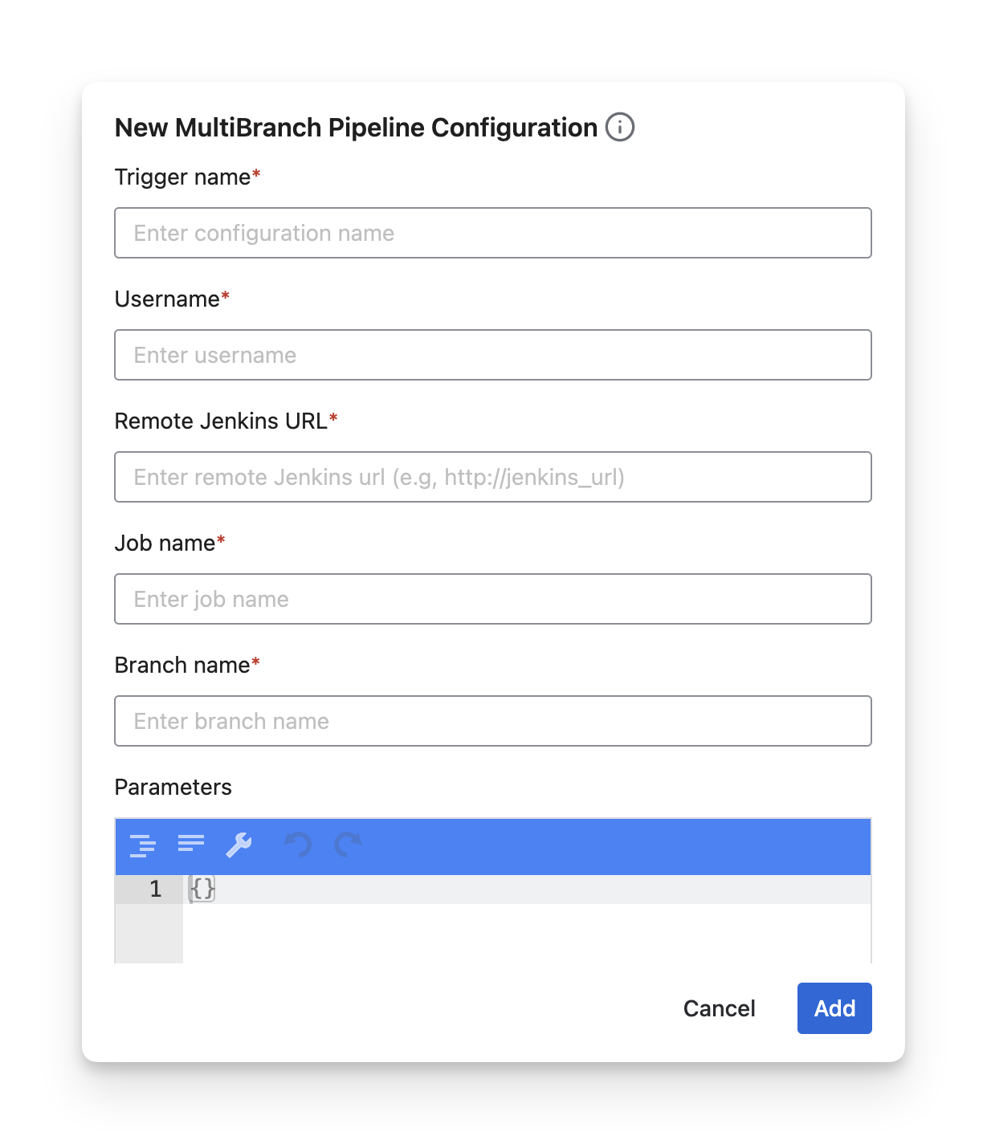Click the Trigger name label

click(182, 177)
